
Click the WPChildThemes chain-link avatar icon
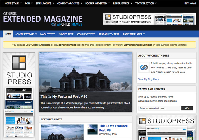(144, 67)
